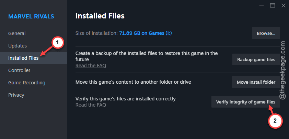Switch to the Updates tab
The image size is (289, 139).
[x=18, y=46]
